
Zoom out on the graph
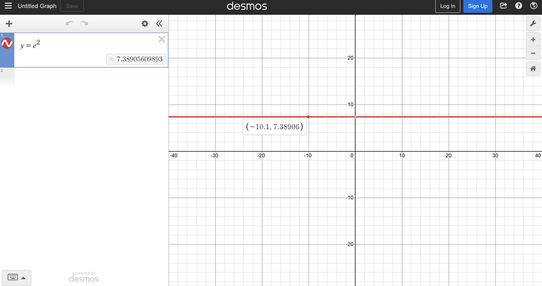click(x=533, y=54)
